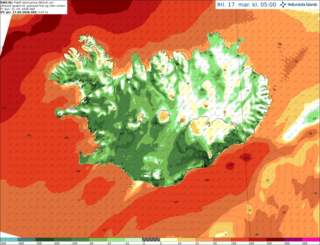Pick the magenta legend swatch right of 500
This screenshot has width=320, height=245.
click(x=311, y=239)
